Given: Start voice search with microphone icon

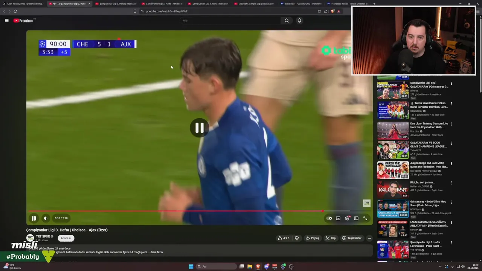Looking at the screenshot, I should pyautogui.click(x=299, y=20).
